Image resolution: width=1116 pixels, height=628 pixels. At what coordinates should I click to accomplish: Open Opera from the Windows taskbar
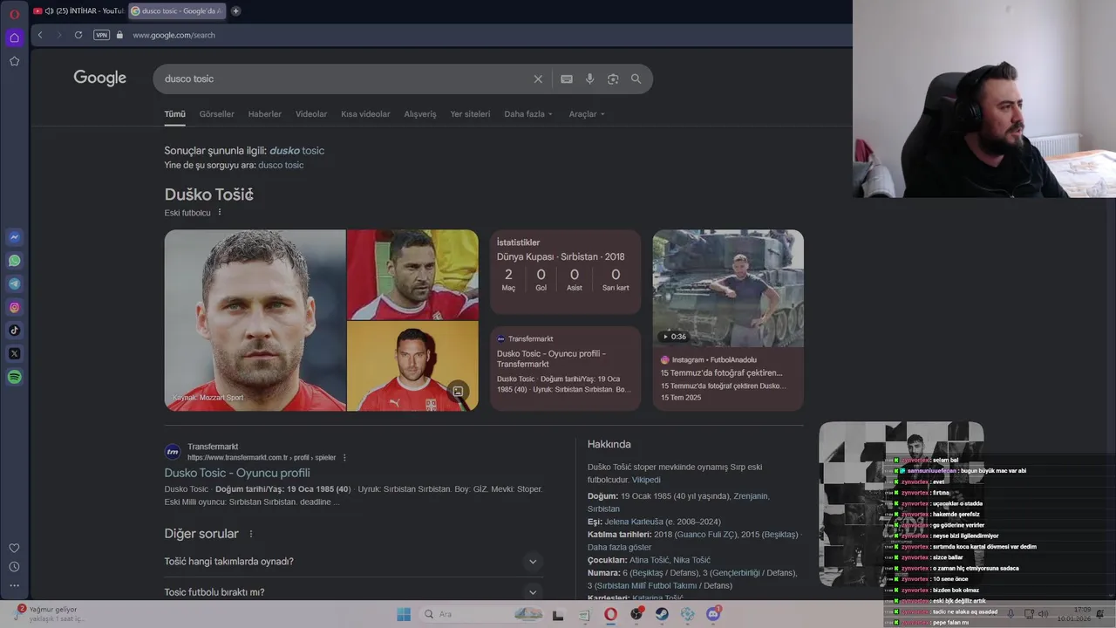click(610, 614)
